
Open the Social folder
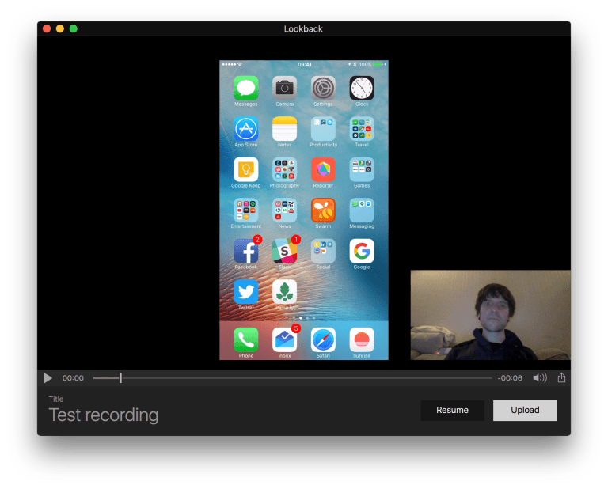[323, 251]
